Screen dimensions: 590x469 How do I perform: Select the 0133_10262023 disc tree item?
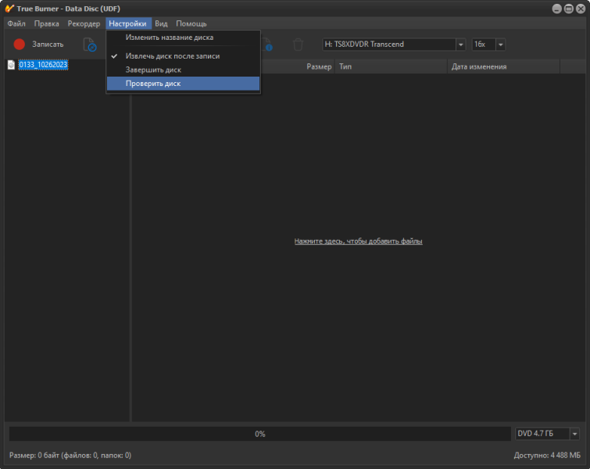coord(43,65)
